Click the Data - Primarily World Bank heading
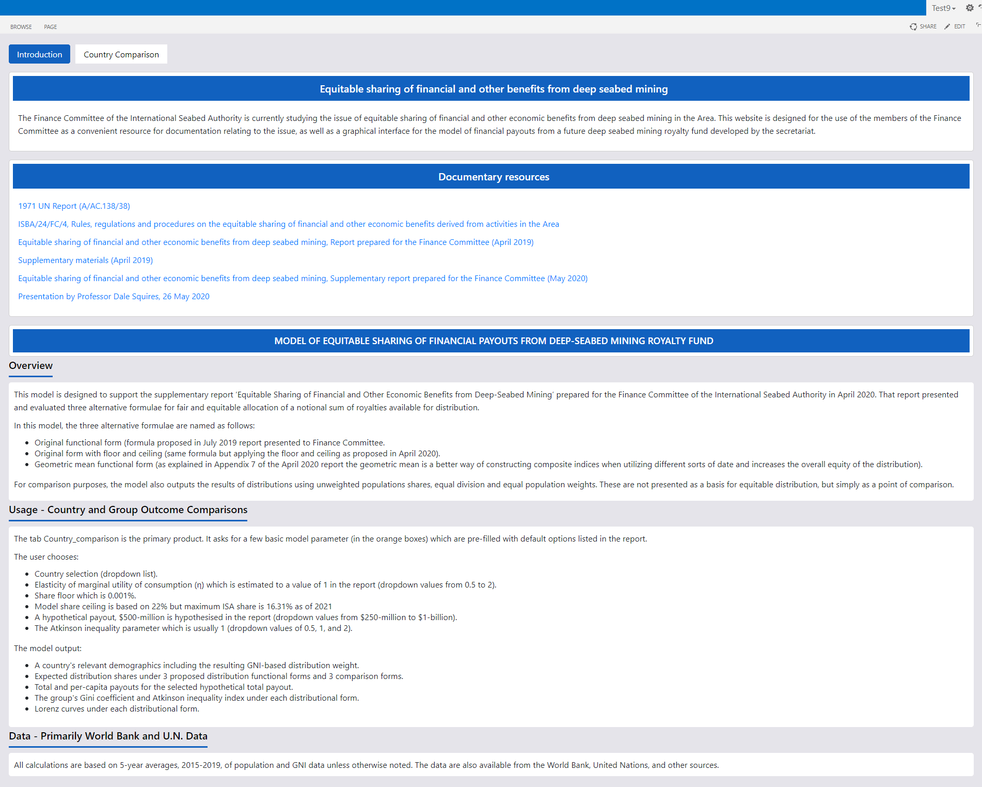982x787 pixels. click(108, 736)
